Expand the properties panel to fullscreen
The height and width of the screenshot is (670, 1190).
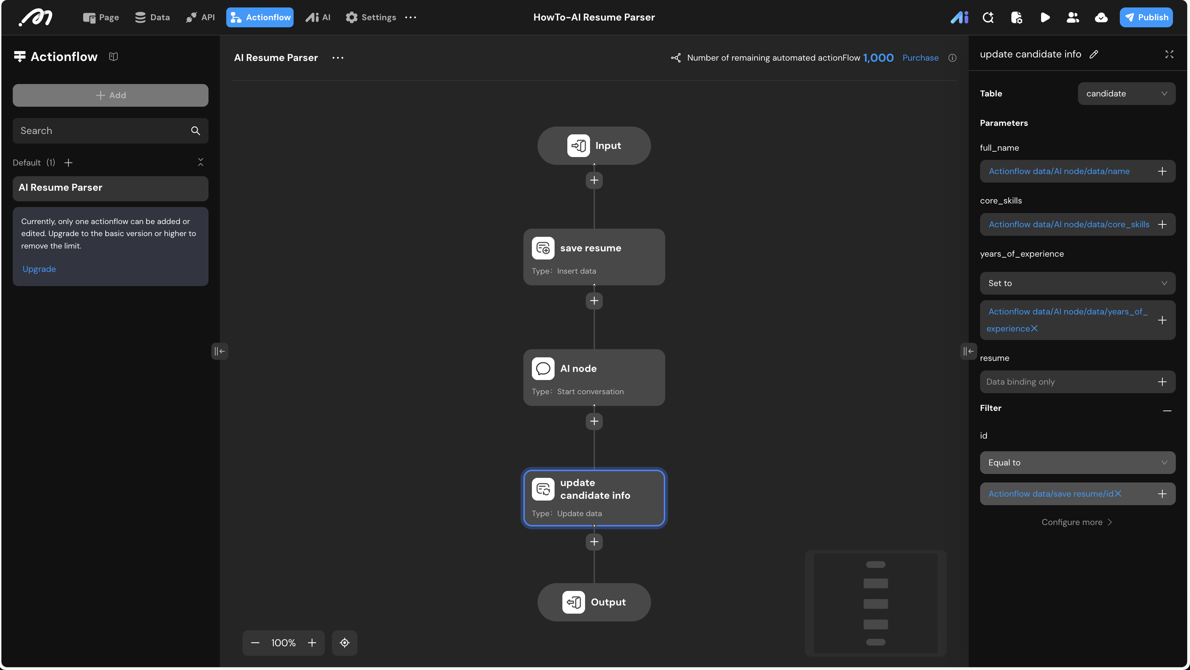click(1169, 55)
